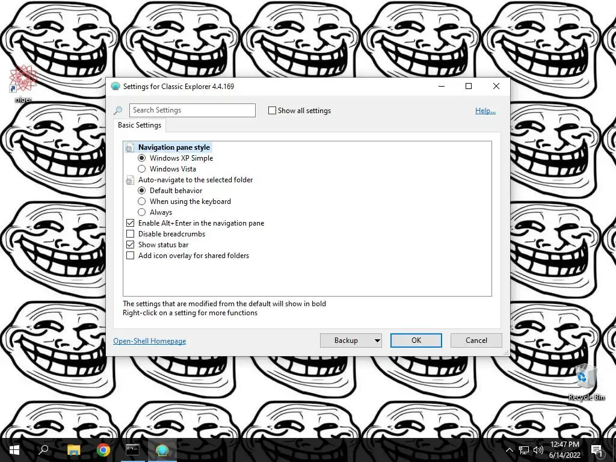Switch to Command Prompt in taskbar

[132, 449]
